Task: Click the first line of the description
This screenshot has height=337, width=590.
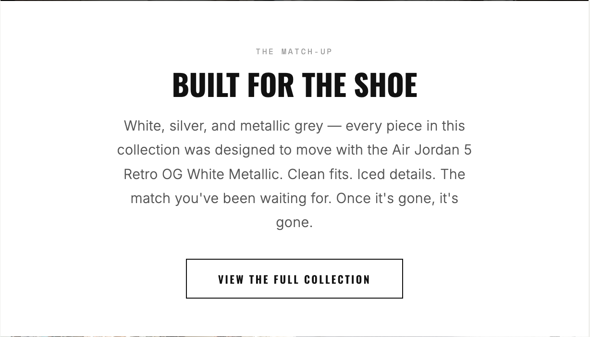Action: point(295,126)
